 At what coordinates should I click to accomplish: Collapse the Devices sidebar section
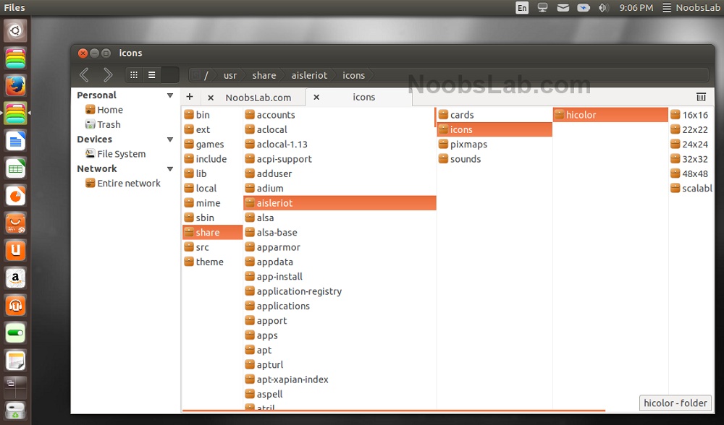coord(170,139)
